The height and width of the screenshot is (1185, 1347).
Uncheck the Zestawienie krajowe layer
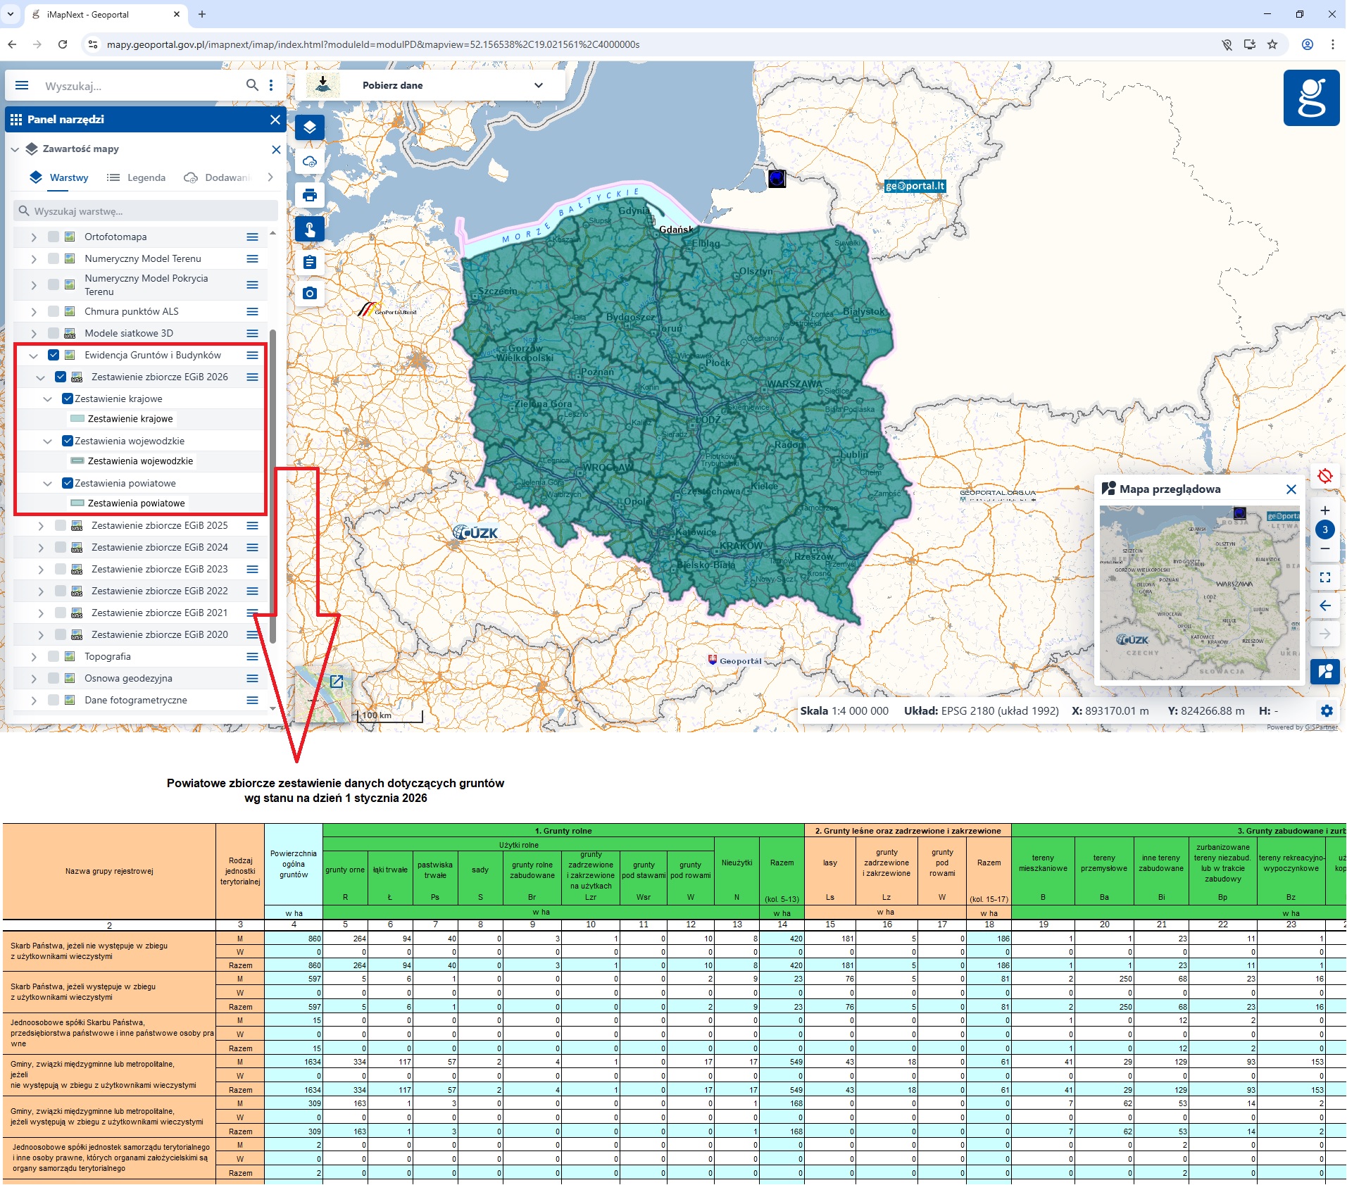(68, 398)
